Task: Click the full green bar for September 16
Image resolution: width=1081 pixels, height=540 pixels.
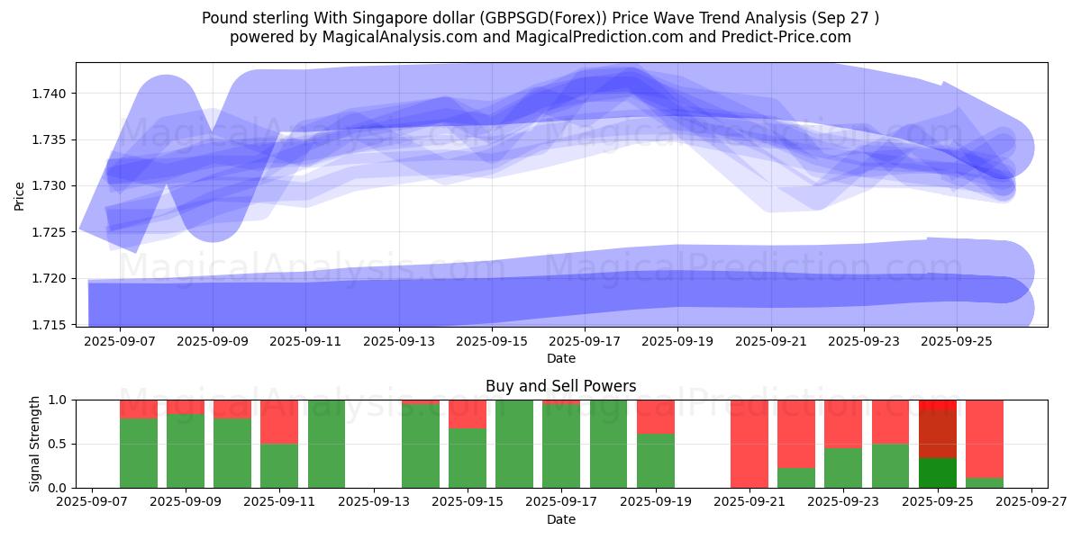Action: pos(513,444)
